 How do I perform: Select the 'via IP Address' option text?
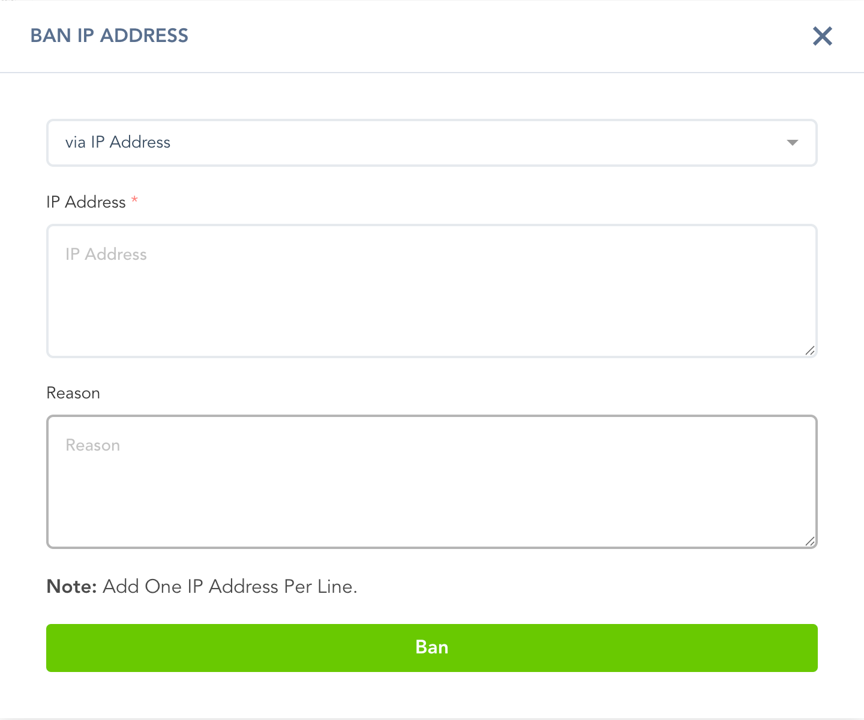(x=118, y=142)
